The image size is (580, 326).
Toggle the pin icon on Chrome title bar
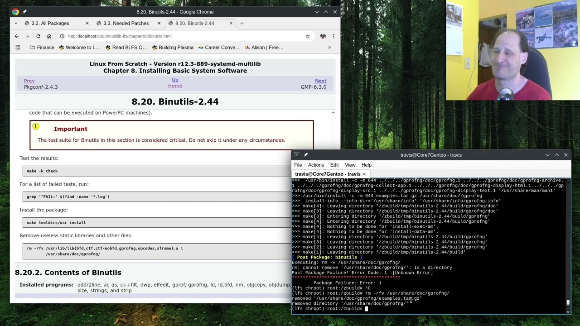coord(25,12)
